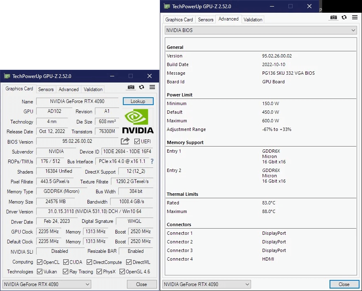Toggle the DirectML checkbox
The height and width of the screenshot is (291, 362).
pos(129,262)
